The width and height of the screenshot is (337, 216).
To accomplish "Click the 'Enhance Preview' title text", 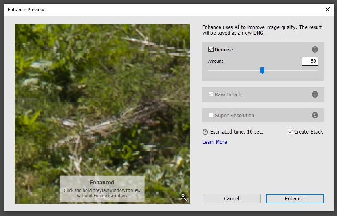I will [26, 10].
